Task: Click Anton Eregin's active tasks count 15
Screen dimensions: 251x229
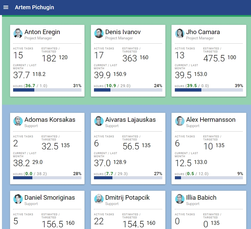Action: tap(18, 55)
